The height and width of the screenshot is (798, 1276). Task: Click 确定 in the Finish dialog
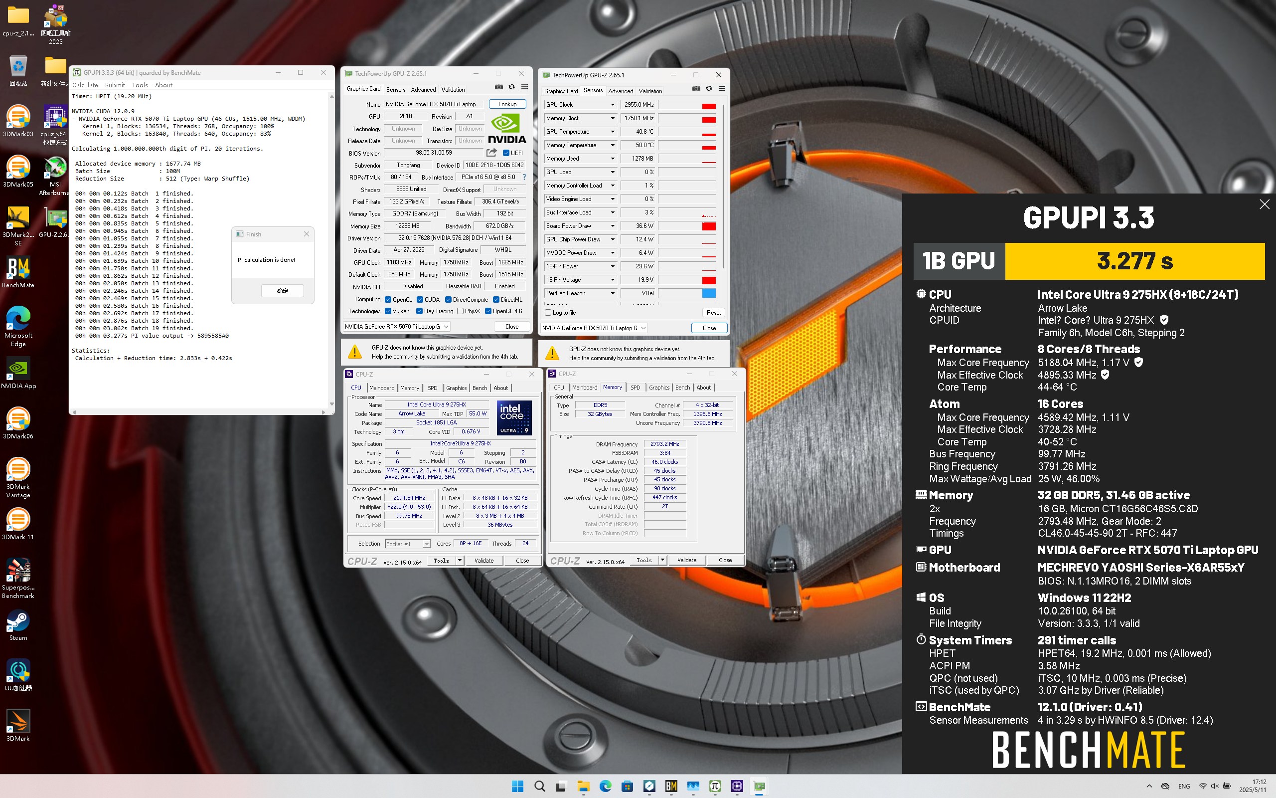point(283,291)
